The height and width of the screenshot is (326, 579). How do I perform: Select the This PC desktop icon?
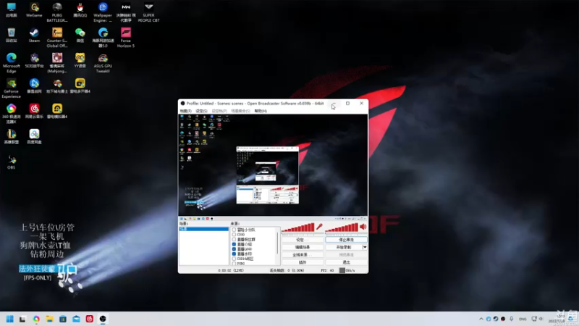[11, 10]
